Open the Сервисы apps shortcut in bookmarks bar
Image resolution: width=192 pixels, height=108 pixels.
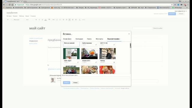[7, 7]
